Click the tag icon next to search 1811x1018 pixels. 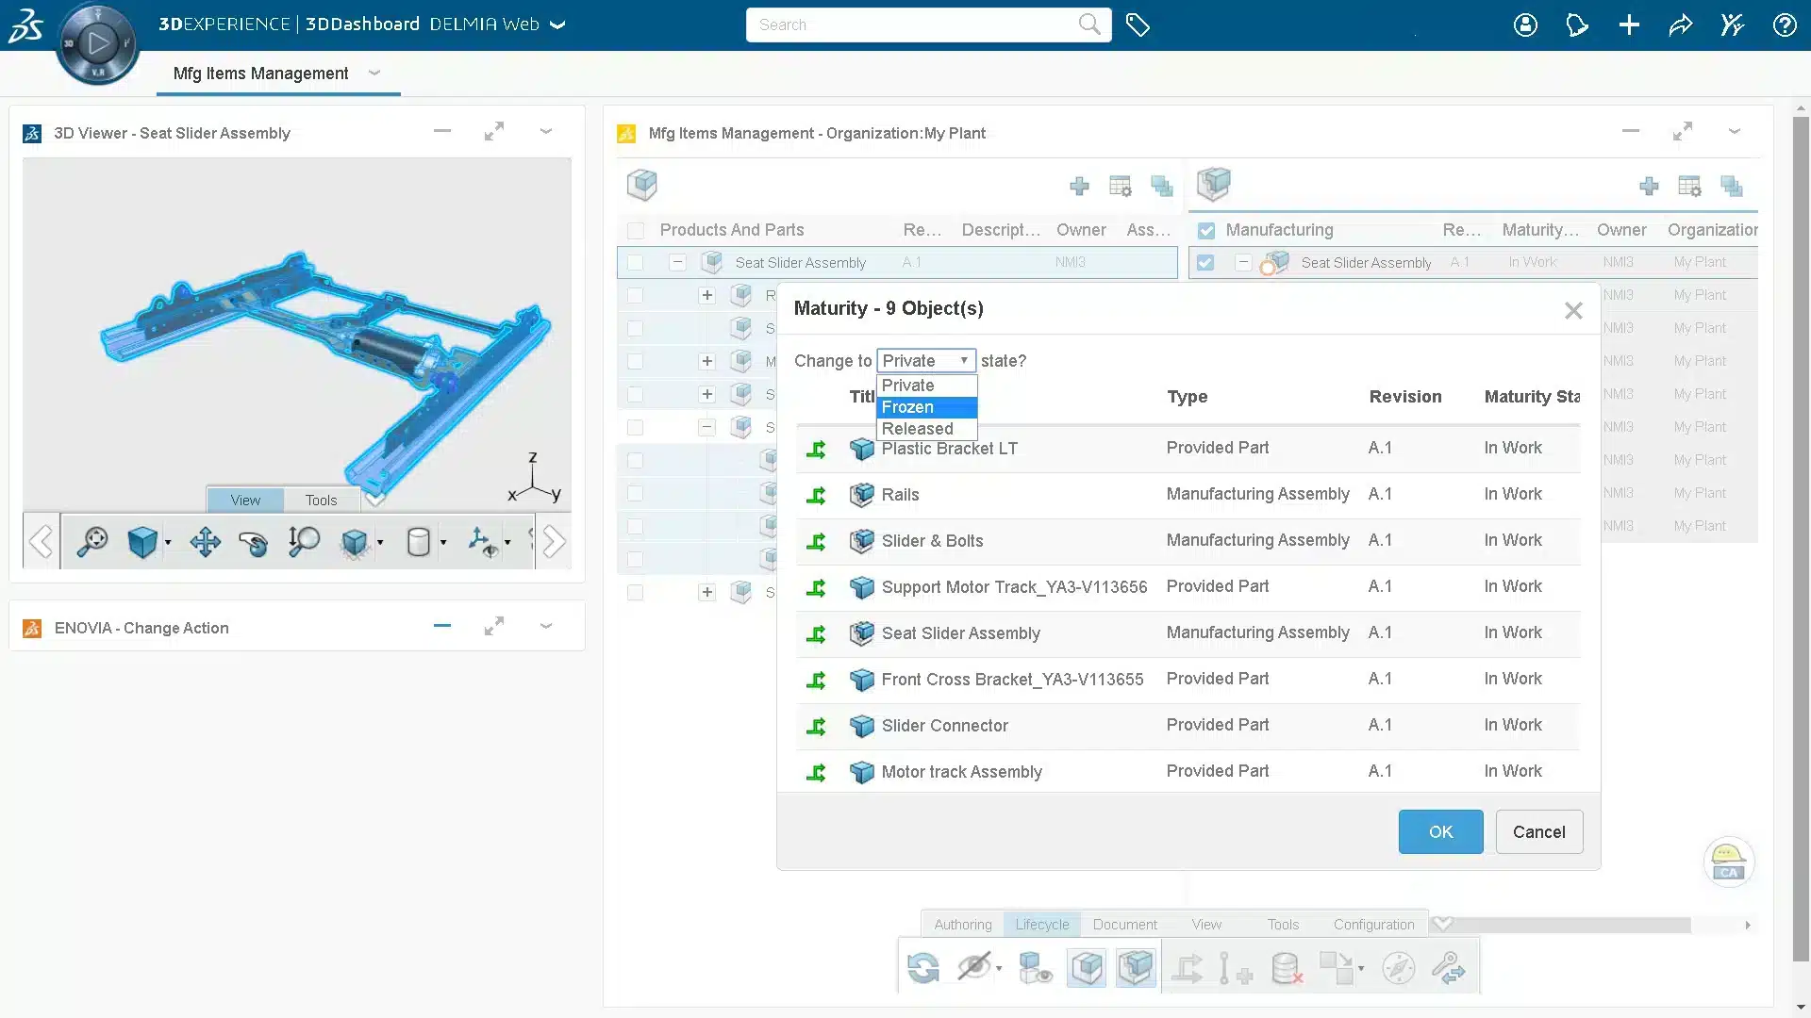(1138, 25)
